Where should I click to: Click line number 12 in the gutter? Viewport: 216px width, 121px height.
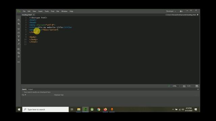25,44
